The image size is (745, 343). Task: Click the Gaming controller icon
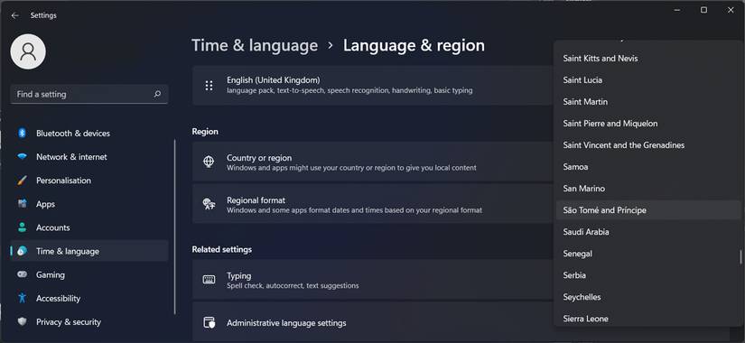tap(22, 274)
